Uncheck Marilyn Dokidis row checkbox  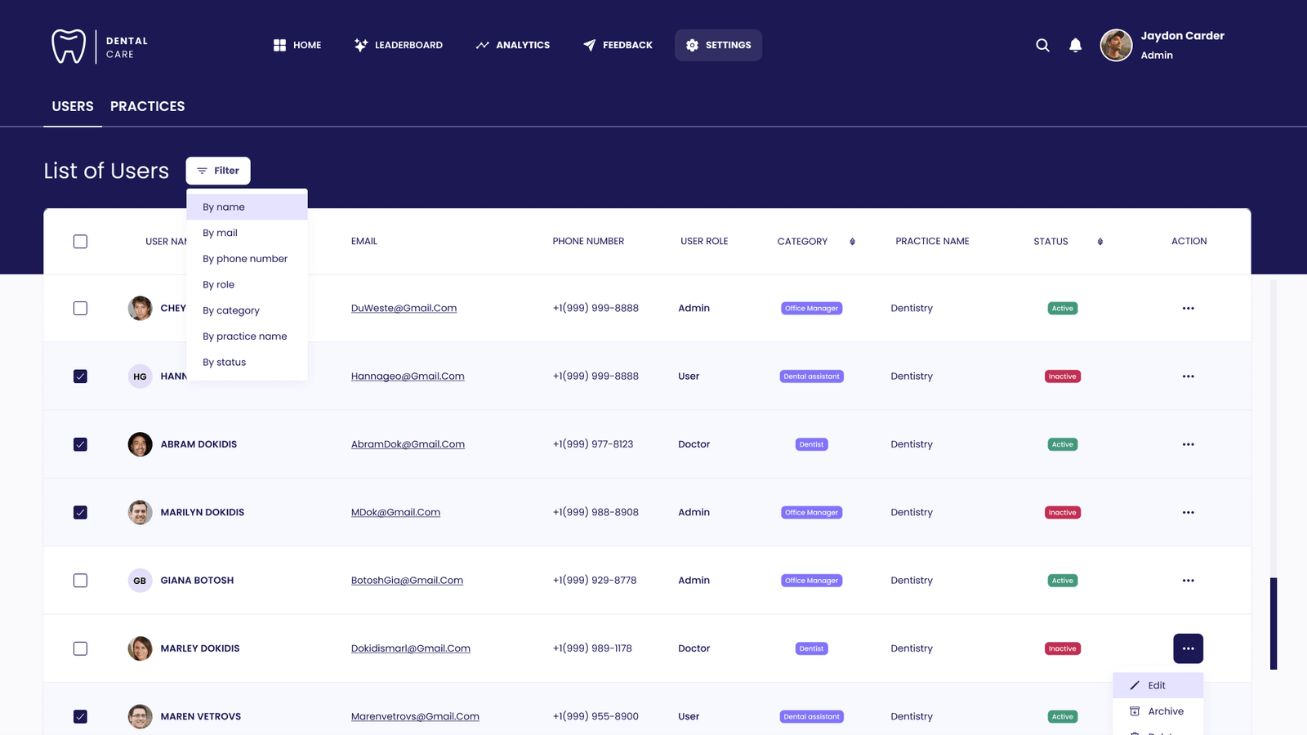(80, 513)
